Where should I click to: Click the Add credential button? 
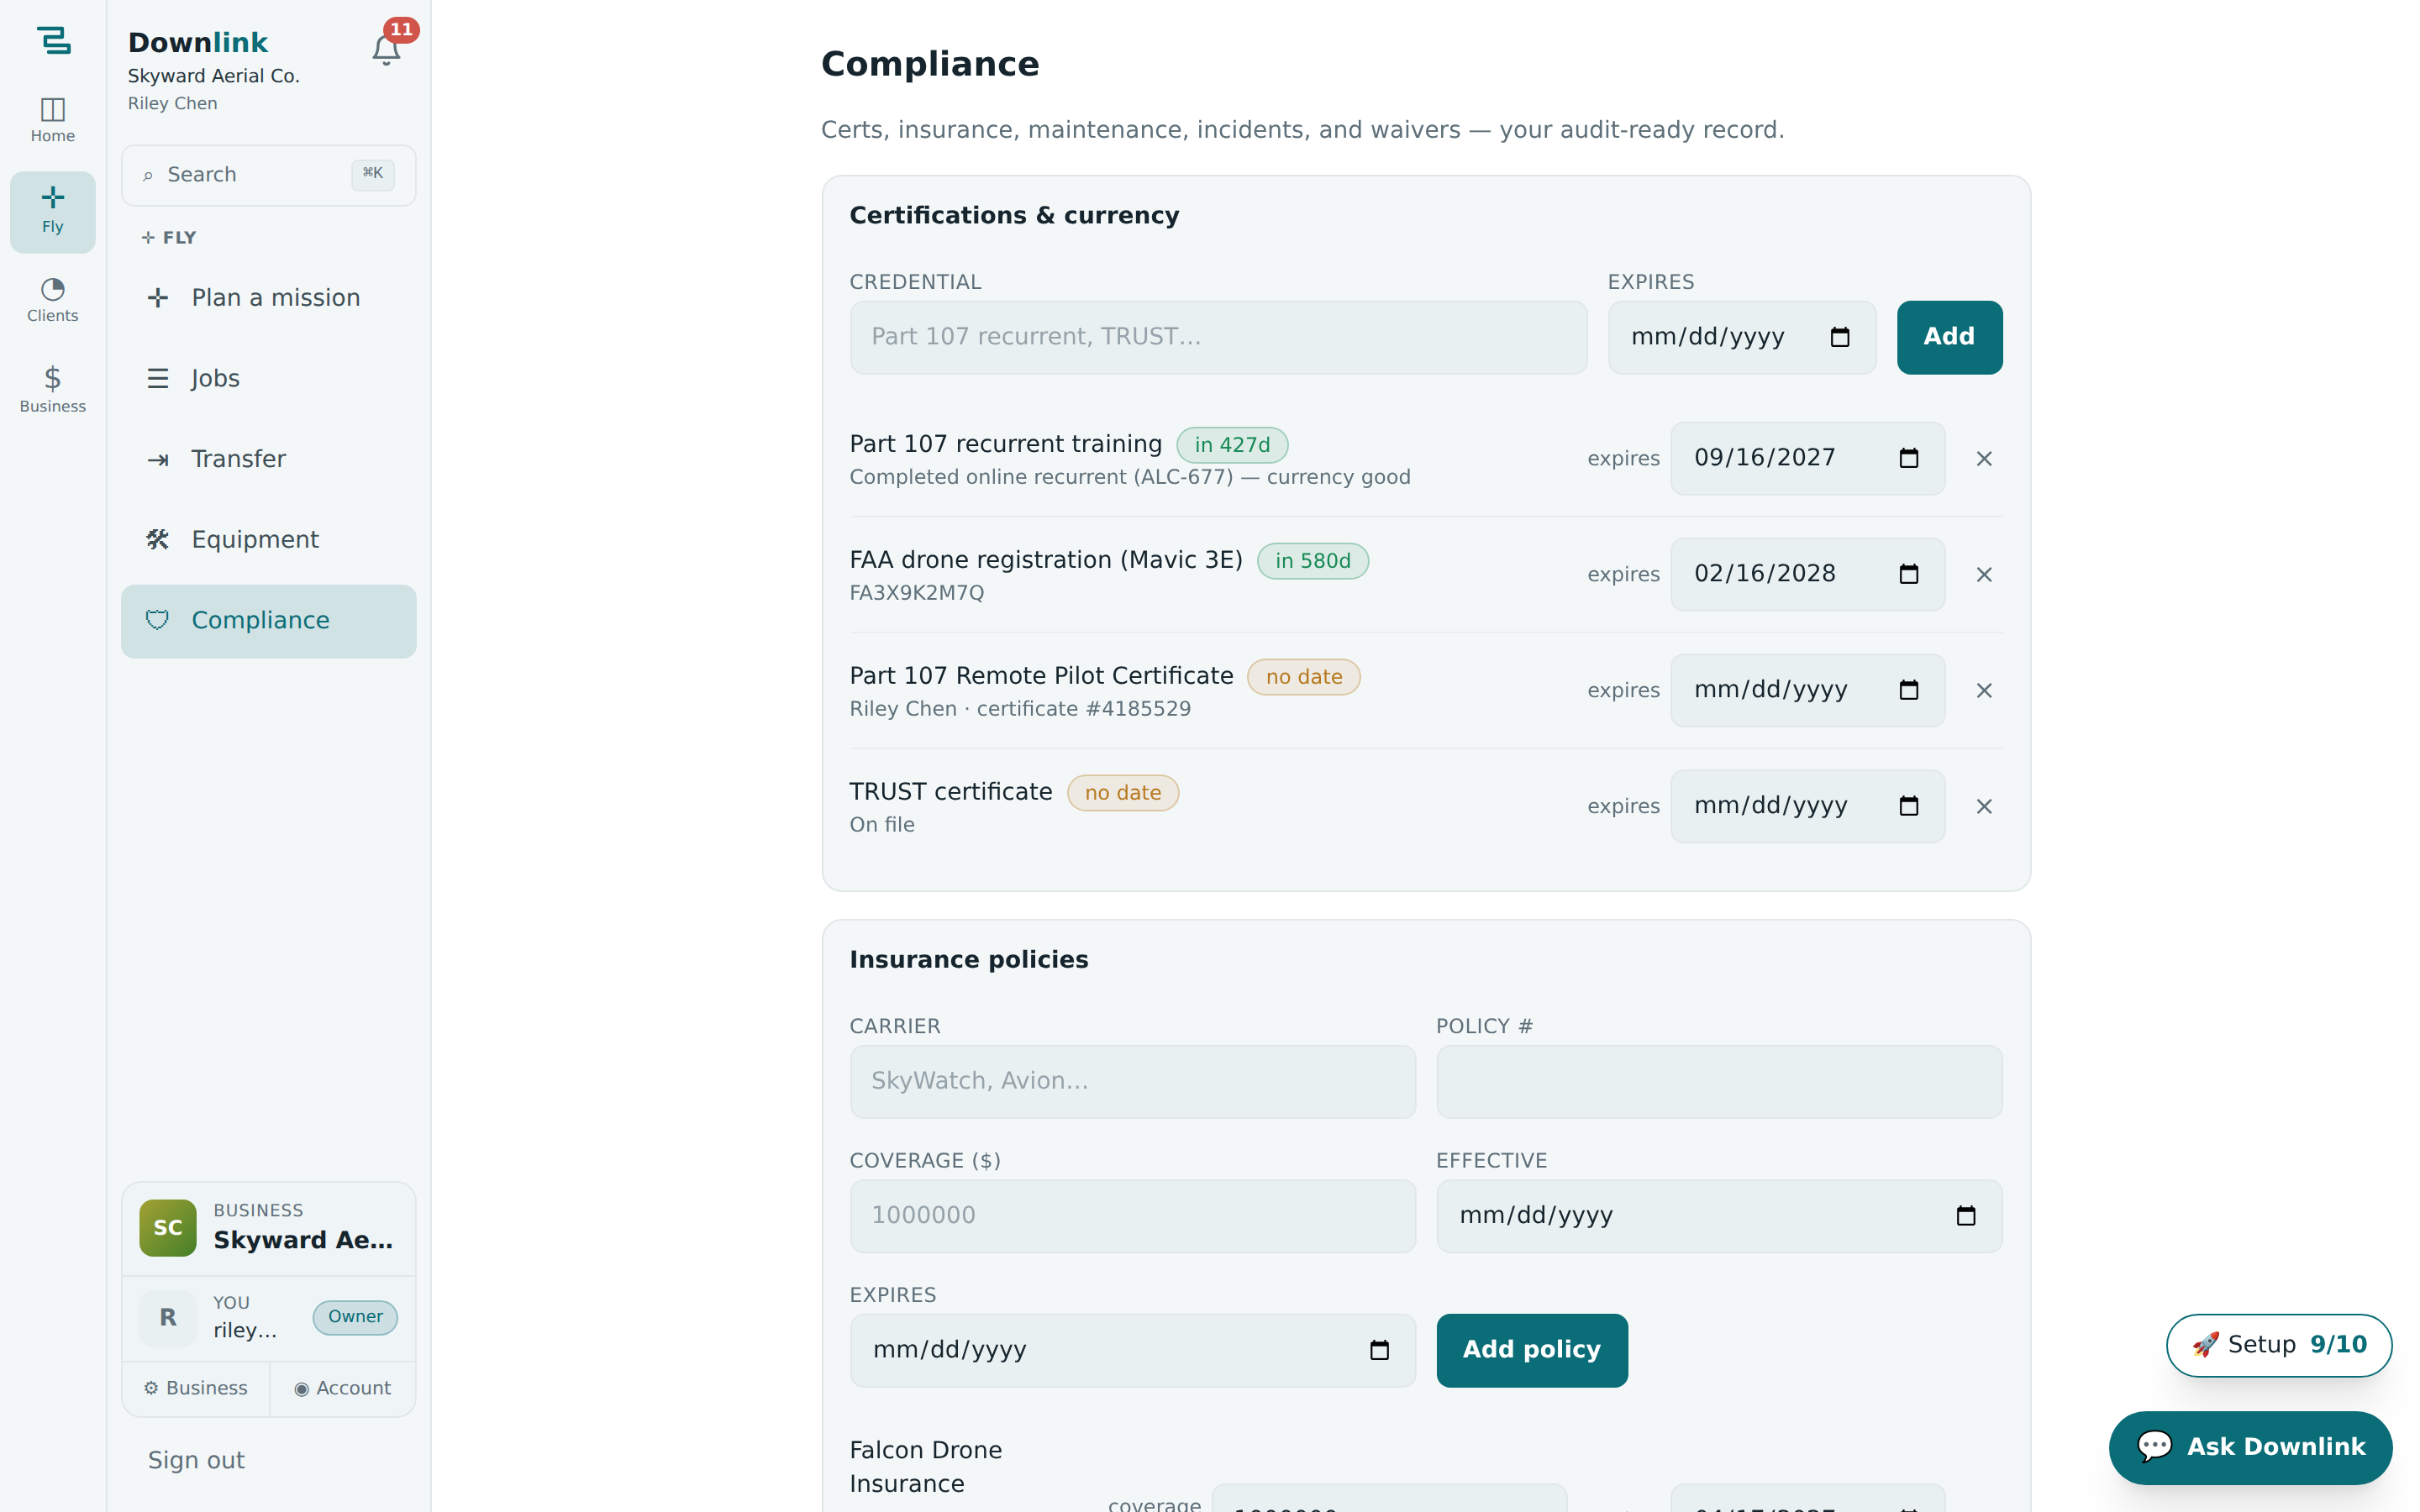1949,338
